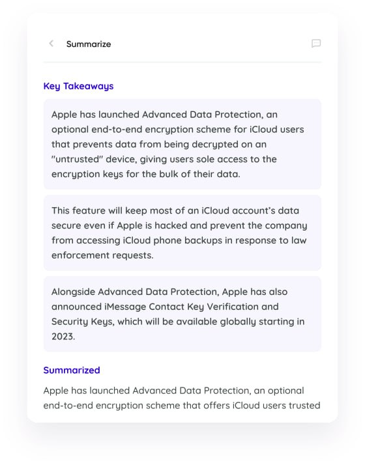Click the line "This feature will keep most"
Viewport: 365px width, 463px height.
[x=175, y=210]
